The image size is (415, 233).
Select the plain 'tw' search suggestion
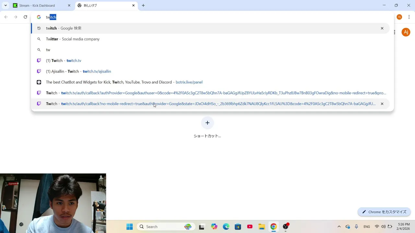(210, 50)
